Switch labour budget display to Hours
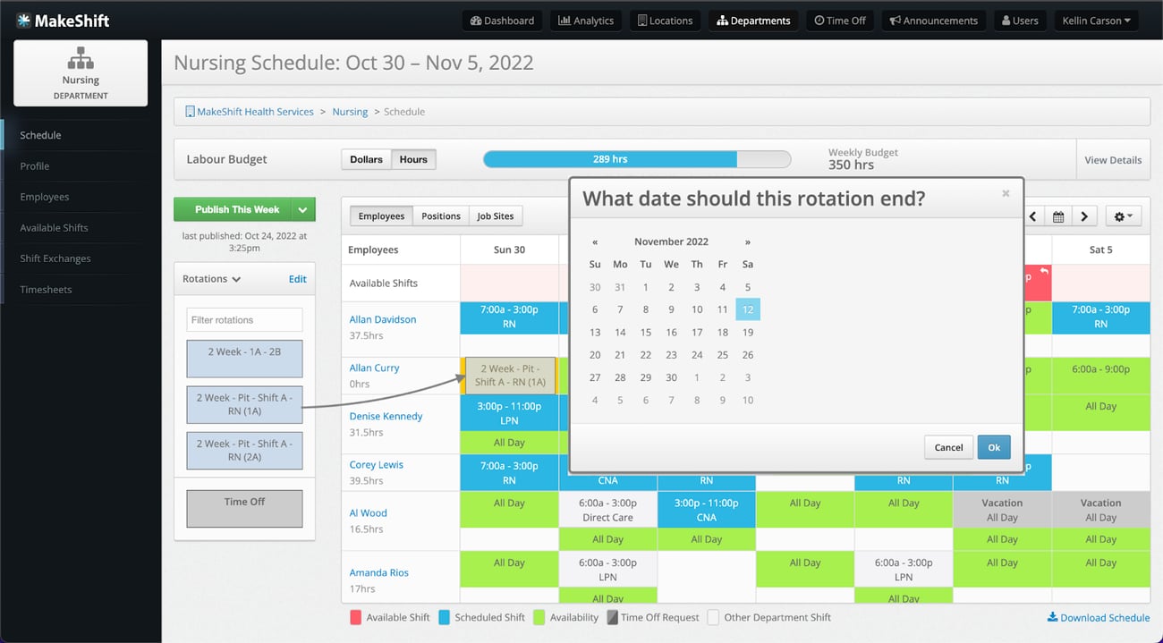Screen dimensions: 1163x643 tap(412, 159)
